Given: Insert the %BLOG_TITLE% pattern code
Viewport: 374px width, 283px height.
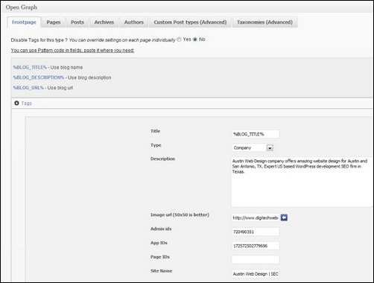Looking at the screenshot, I should coord(30,67).
